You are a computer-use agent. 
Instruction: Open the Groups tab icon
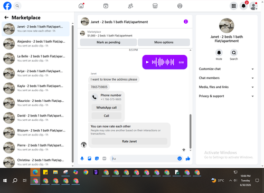pos(180,6)
